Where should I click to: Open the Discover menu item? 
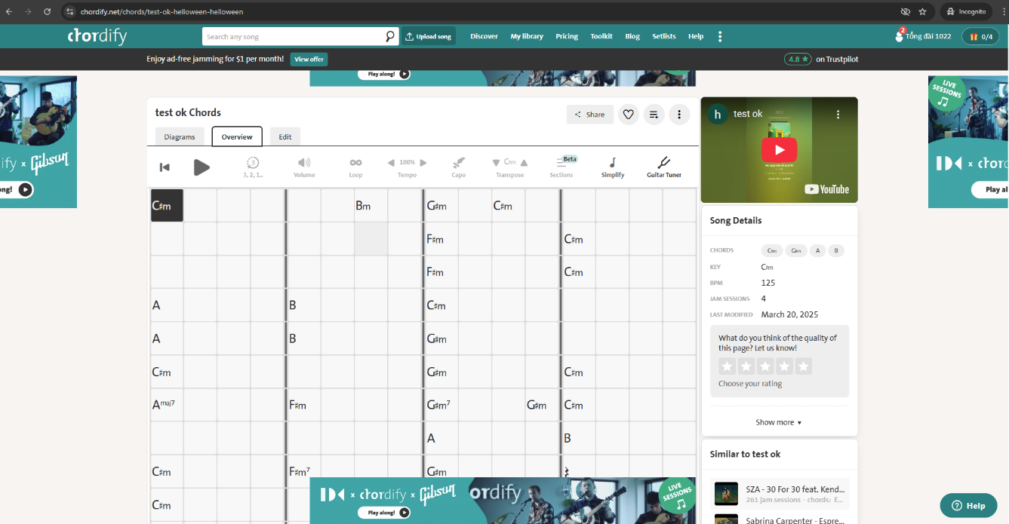click(x=484, y=36)
